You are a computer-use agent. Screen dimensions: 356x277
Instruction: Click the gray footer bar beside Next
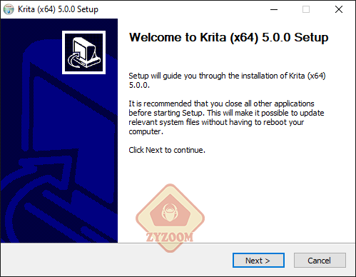116,260
